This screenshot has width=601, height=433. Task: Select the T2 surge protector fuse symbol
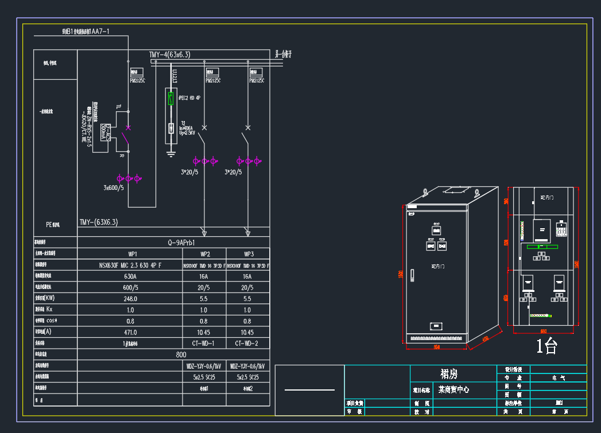[171, 128]
